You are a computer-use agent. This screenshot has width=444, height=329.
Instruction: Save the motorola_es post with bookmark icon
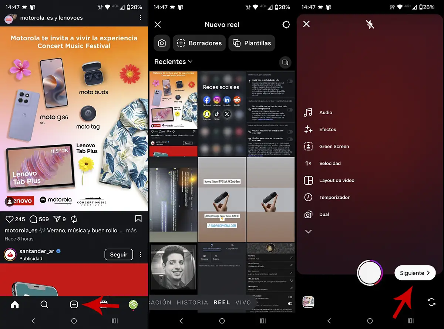pyautogui.click(x=138, y=219)
